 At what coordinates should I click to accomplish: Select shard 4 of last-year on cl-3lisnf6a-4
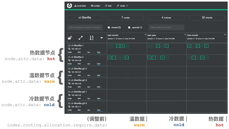click(x=167, y=58)
